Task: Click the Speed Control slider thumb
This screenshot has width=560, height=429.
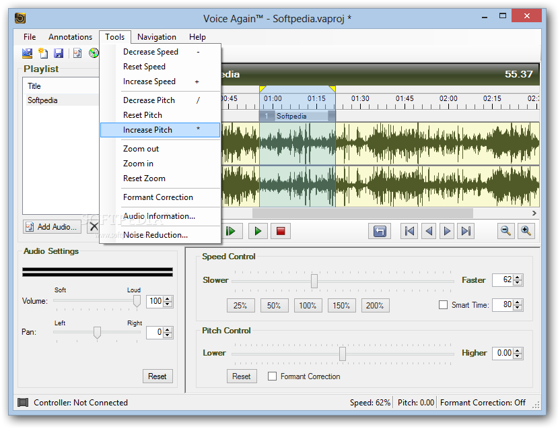Action: click(x=314, y=281)
